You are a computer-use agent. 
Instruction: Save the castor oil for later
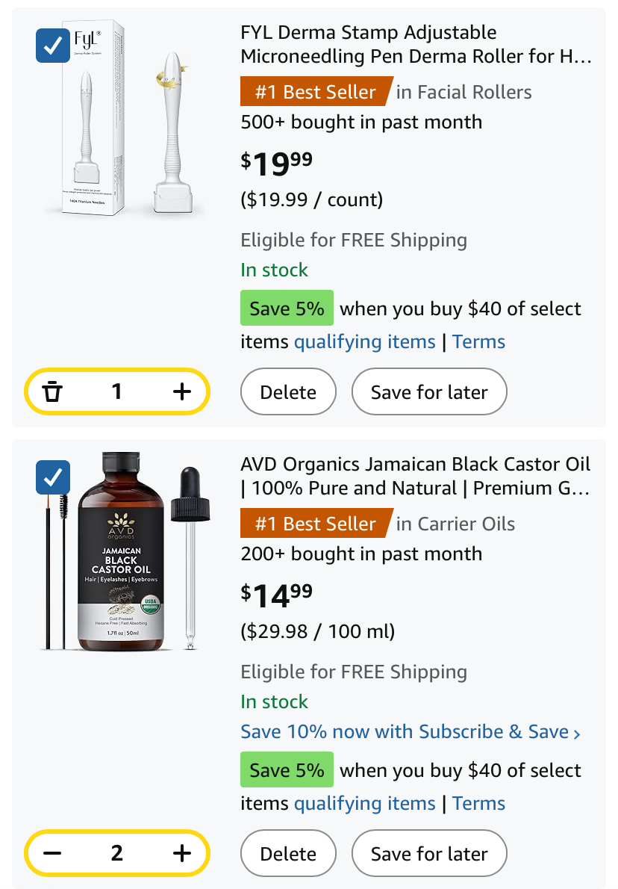429,853
